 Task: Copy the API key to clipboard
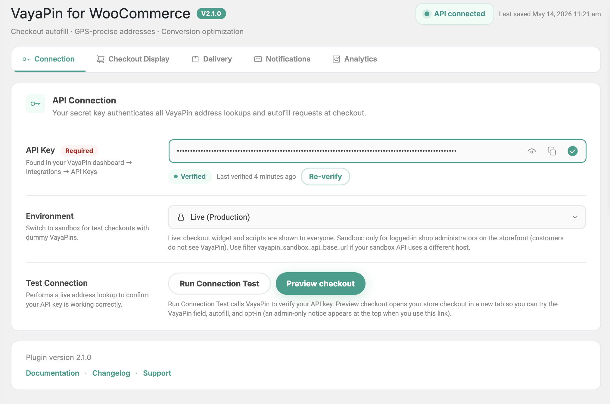click(x=552, y=151)
